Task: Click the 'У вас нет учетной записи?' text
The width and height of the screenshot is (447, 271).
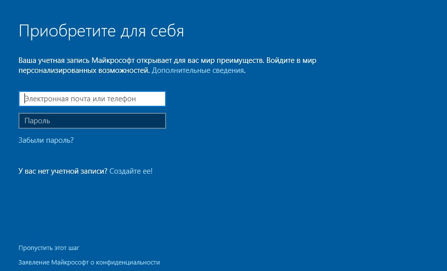Action: 63,171
